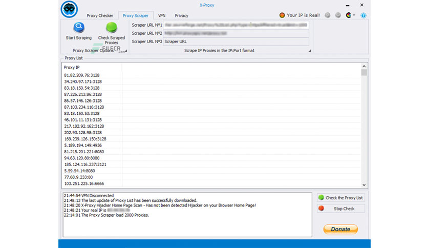Click the proxy list scrollbar thumb
Viewport: 428px width, 248px height.
pyautogui.click(x=364, y=72)
